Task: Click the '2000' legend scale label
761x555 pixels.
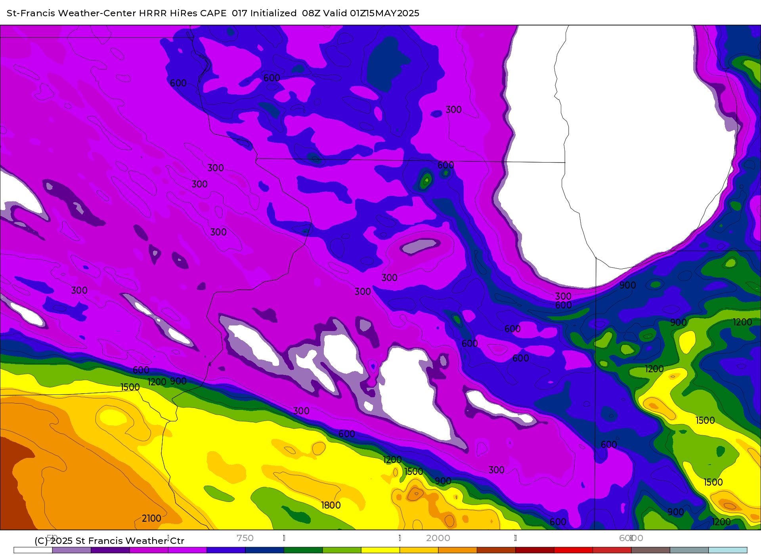Action: tap(438, 538)
